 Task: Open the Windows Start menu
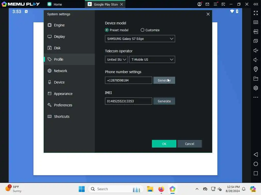tap(82, 189)
